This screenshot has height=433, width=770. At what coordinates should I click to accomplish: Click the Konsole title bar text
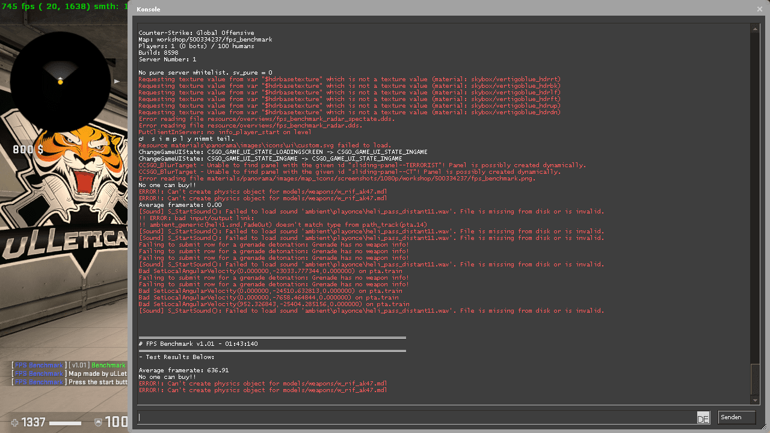pos(149,10)
